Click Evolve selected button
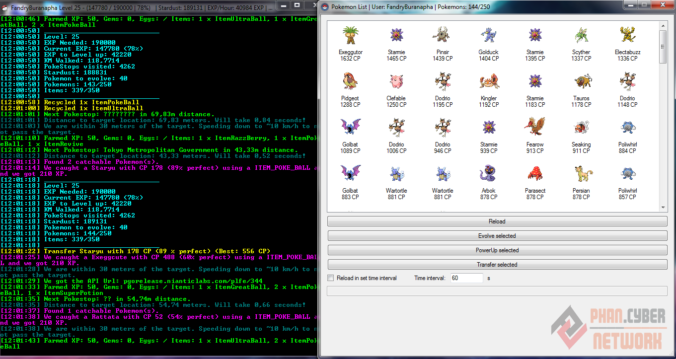Viewport: 676px width, 359px height. click(497, 236)
